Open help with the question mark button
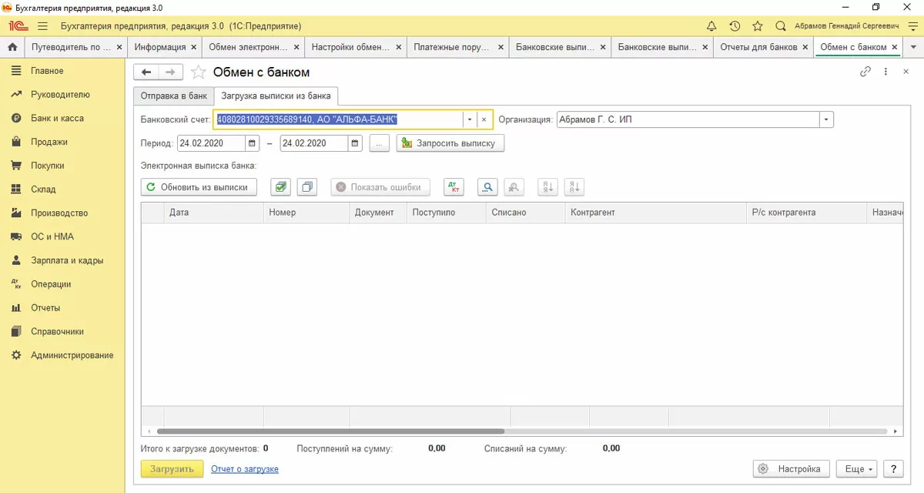The width and height of the screenshot is (924, 493). pyautogui.click(x=893, y=468)
